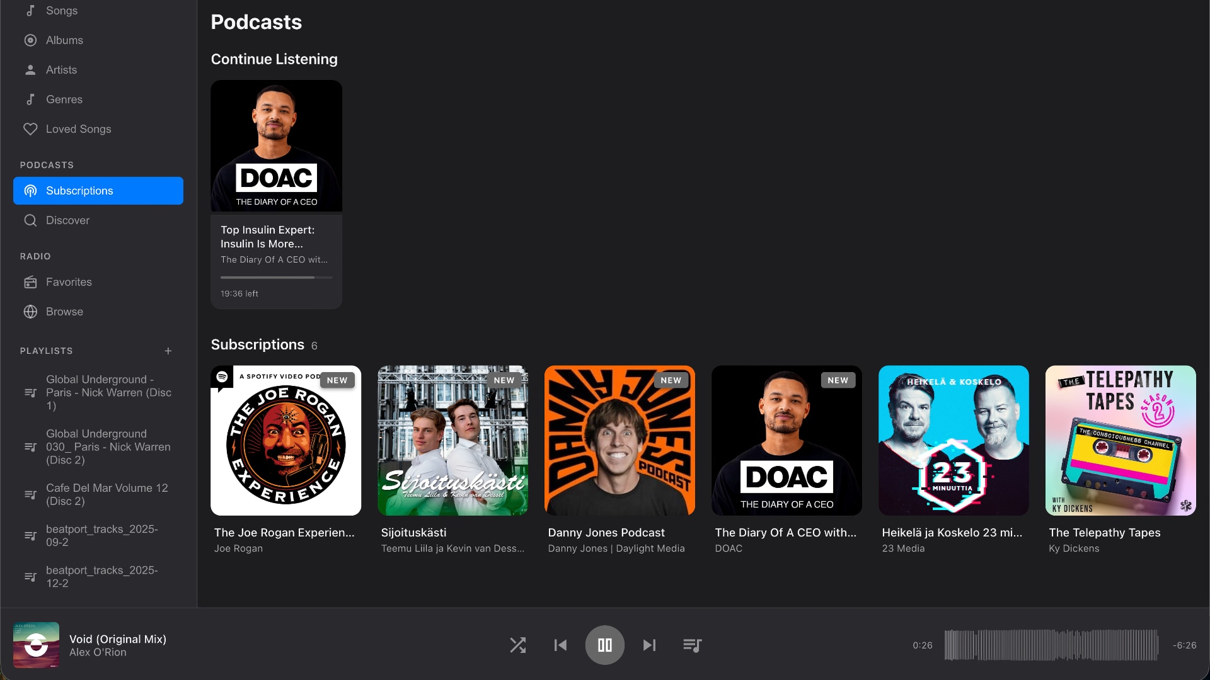Open Sijoituskästi podcast cover

tap(452, 441)
